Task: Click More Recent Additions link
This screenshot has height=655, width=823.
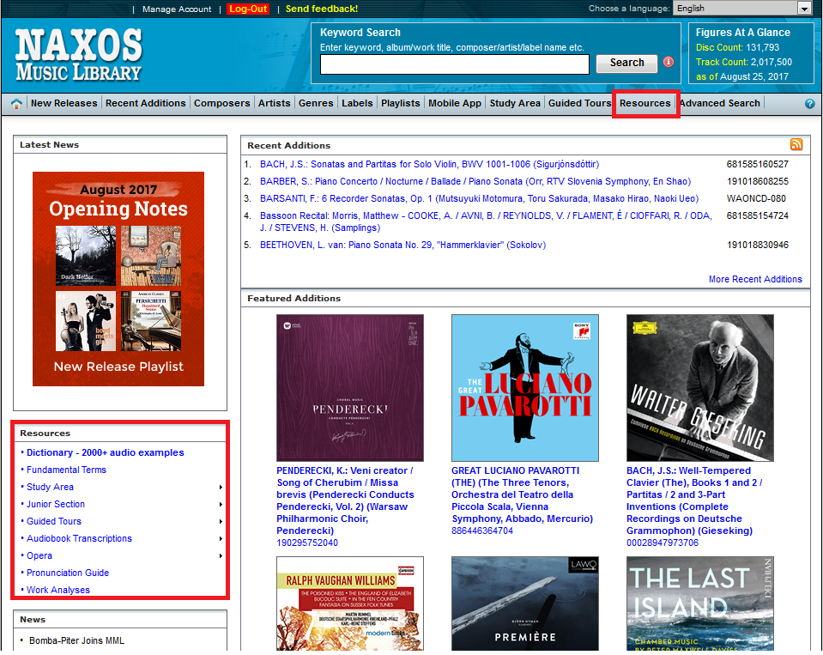Action: tap(755, 279)
